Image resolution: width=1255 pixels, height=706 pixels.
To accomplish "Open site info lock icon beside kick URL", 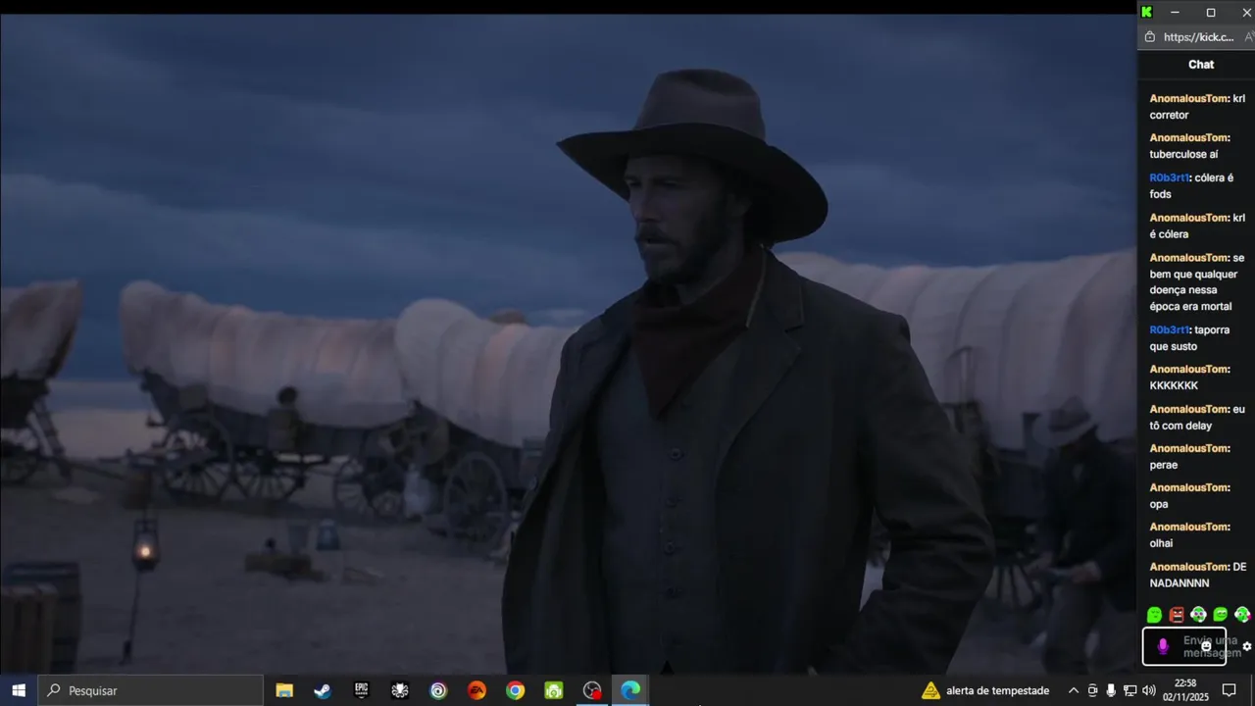I will (x=1150, y=36).
